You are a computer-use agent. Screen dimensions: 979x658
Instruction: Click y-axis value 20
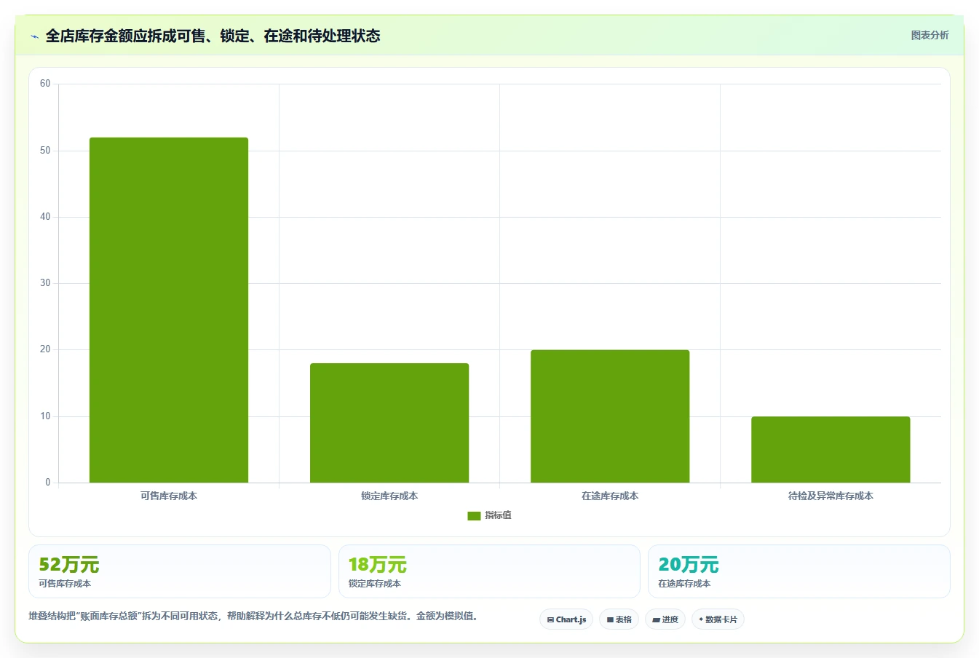(45, 349)
